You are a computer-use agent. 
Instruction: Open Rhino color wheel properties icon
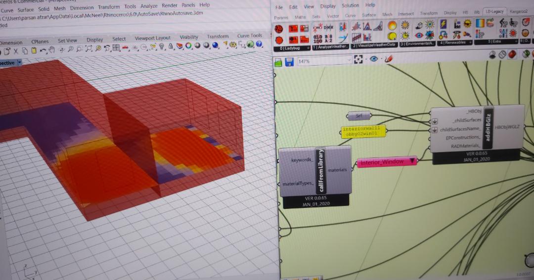tap(188, 45)
